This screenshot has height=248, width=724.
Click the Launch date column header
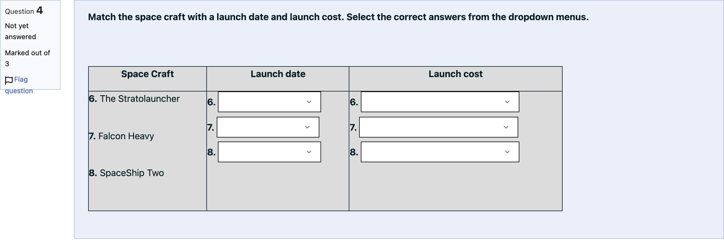(x=278, y=74)
